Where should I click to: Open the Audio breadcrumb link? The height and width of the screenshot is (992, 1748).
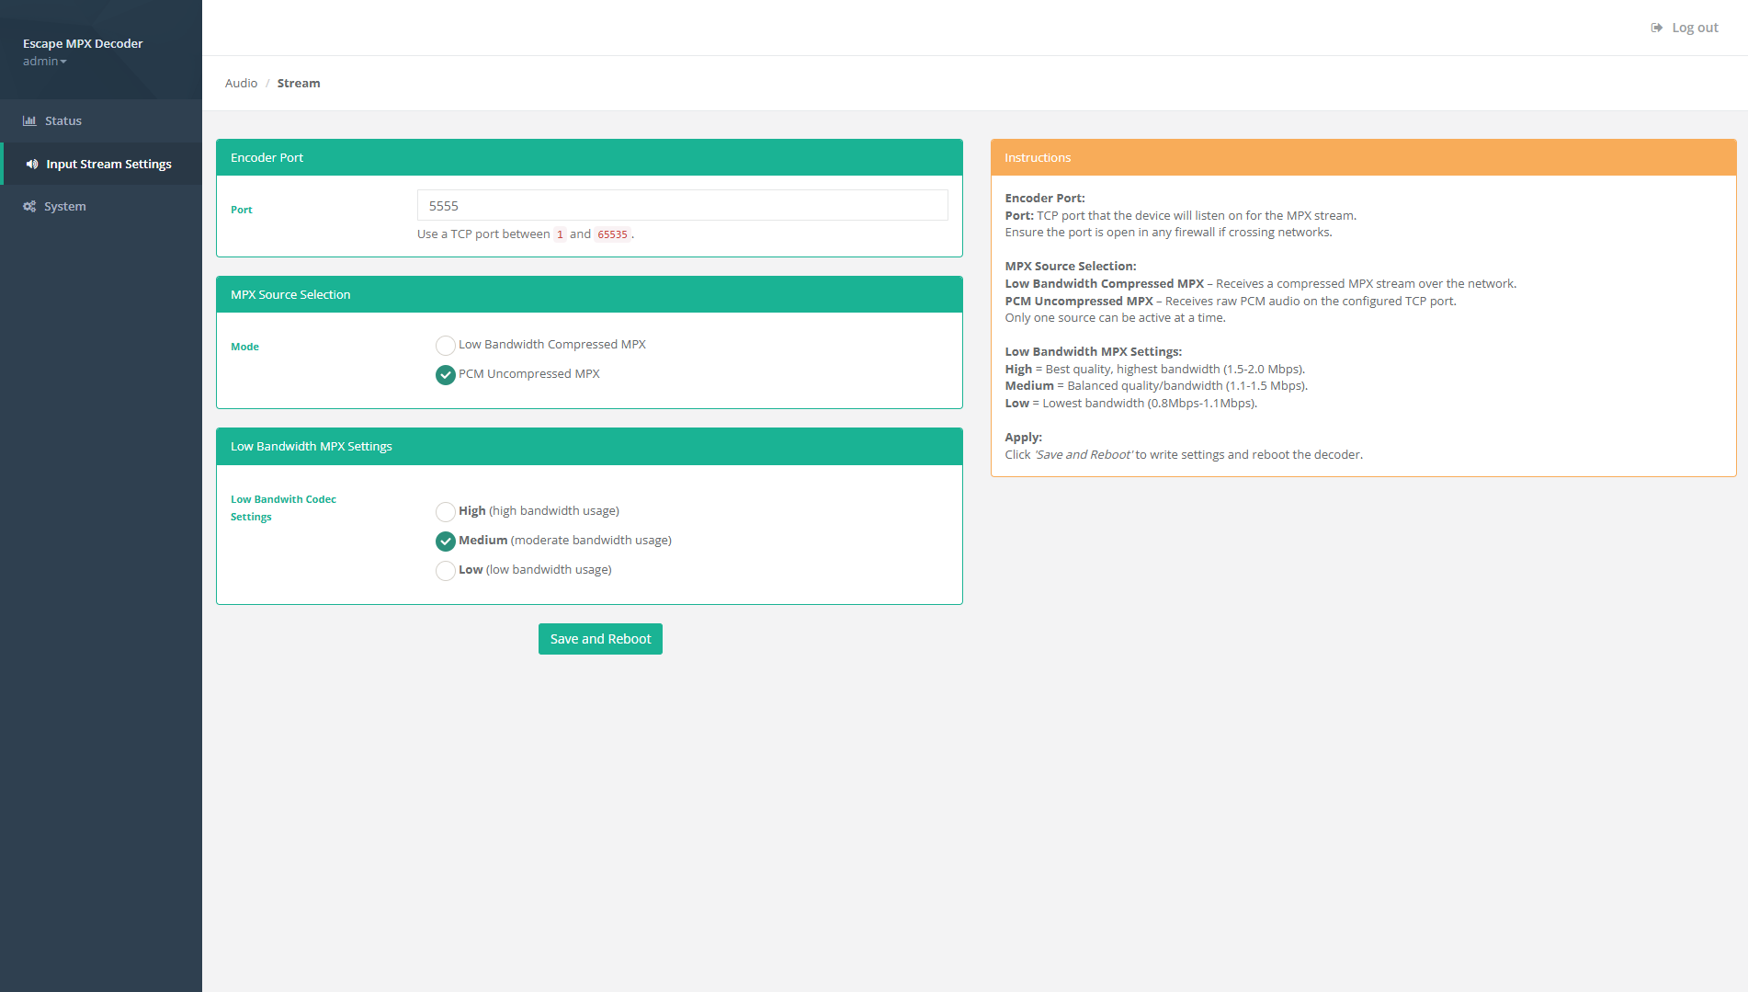point(241,83)
